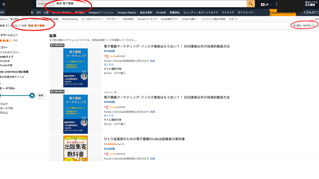Expand Kindle を購入 submenu
This screenshot has width=319, height=179.
190,19
